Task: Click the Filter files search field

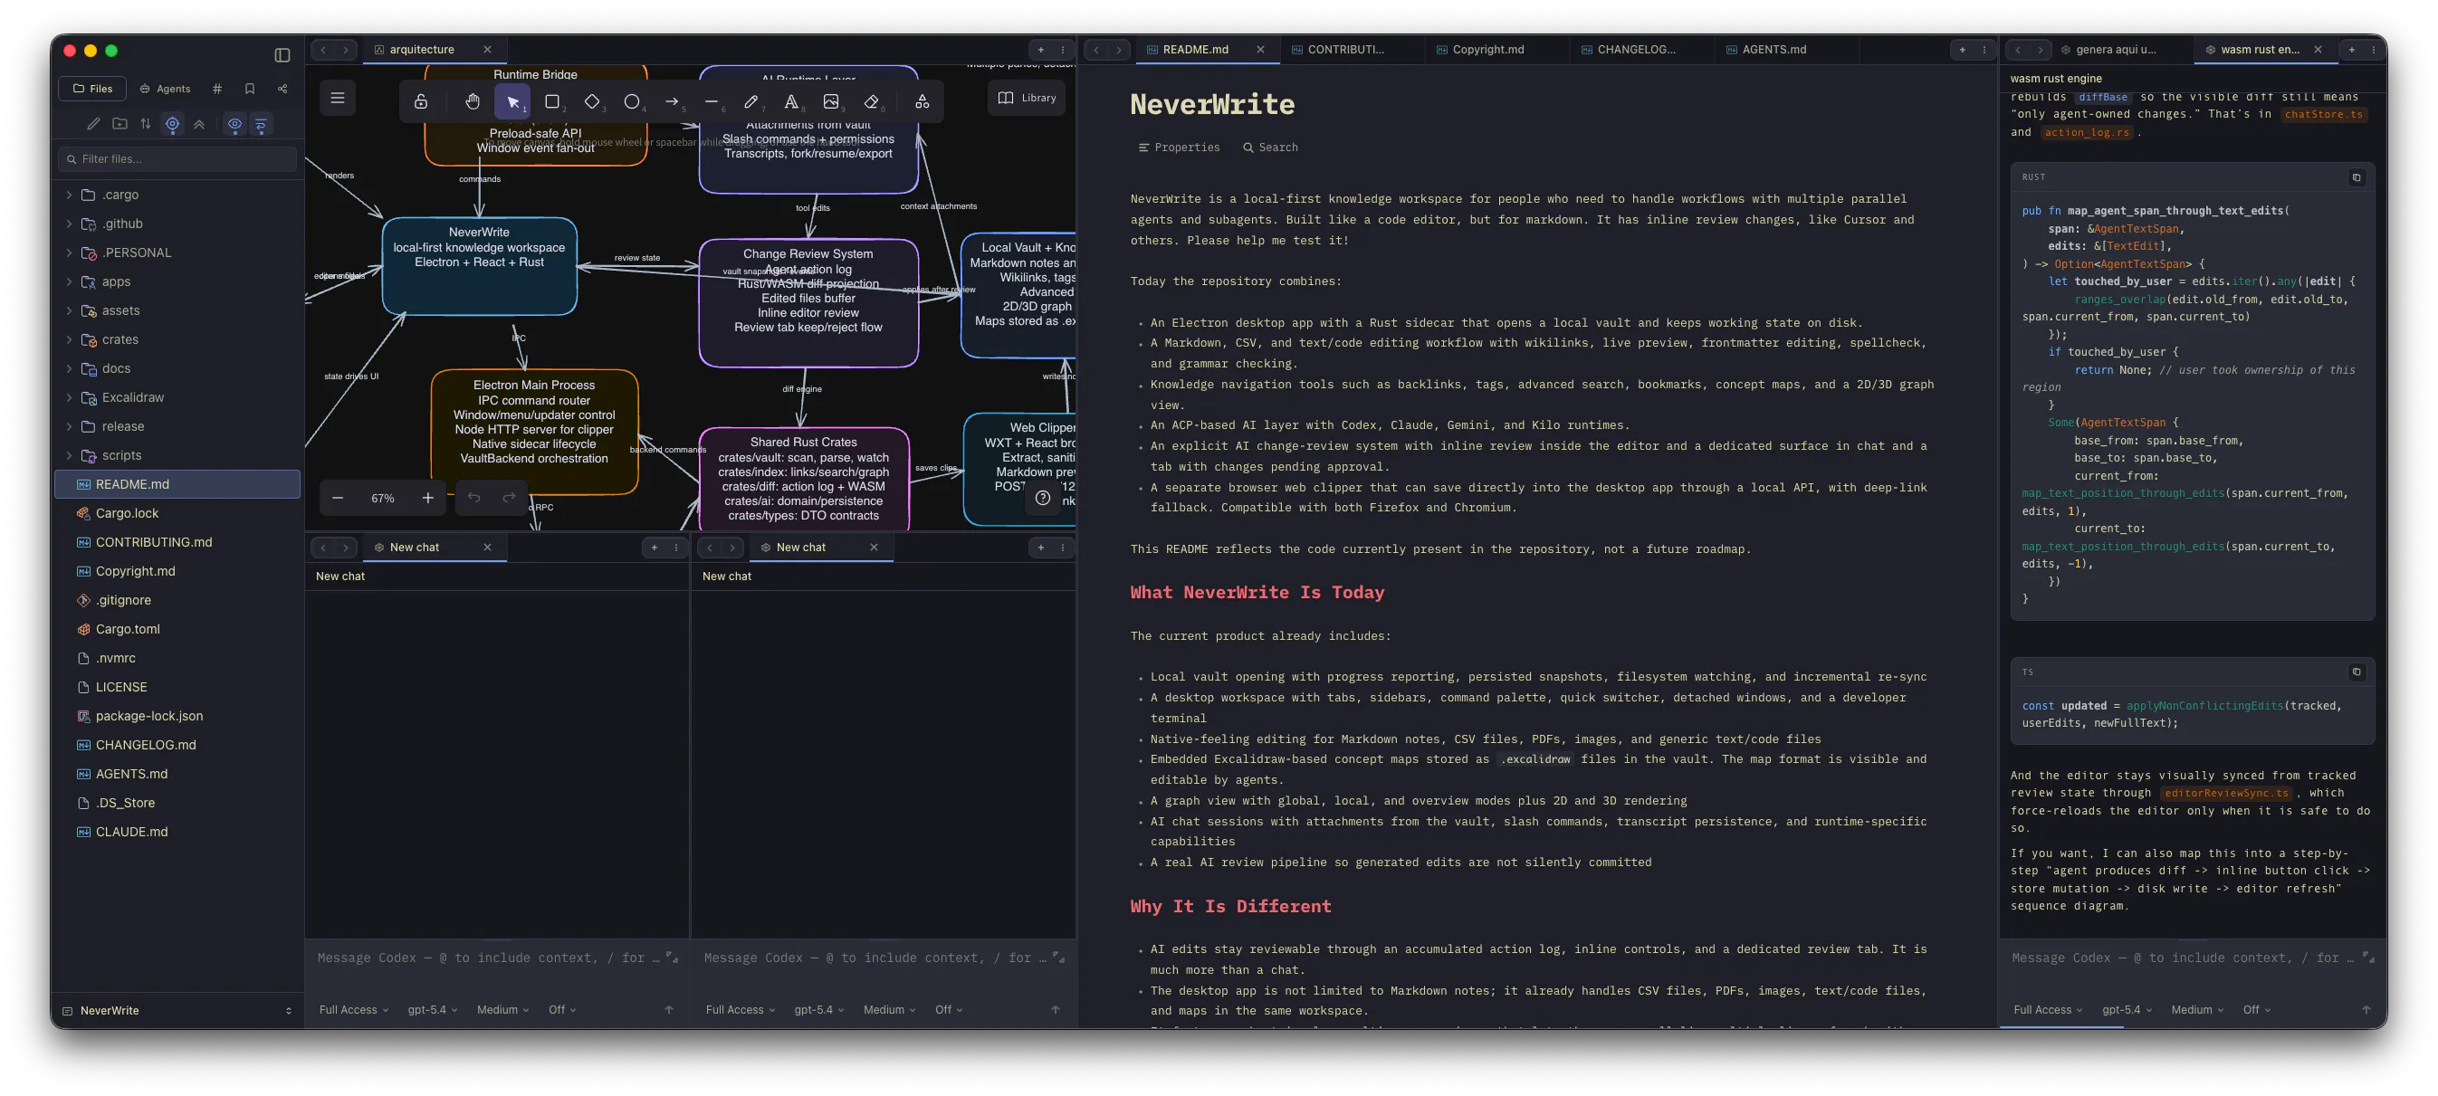Action: (178, 159)
